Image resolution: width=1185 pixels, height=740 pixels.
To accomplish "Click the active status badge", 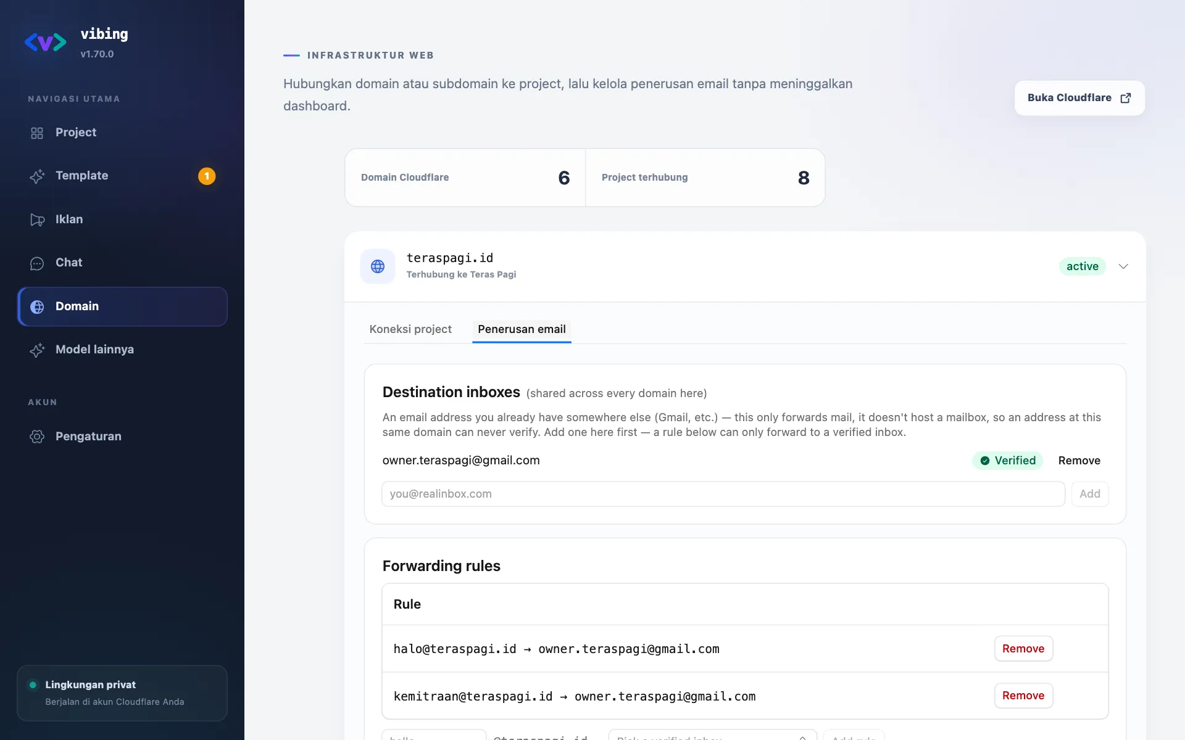I will coord(1083,266).
